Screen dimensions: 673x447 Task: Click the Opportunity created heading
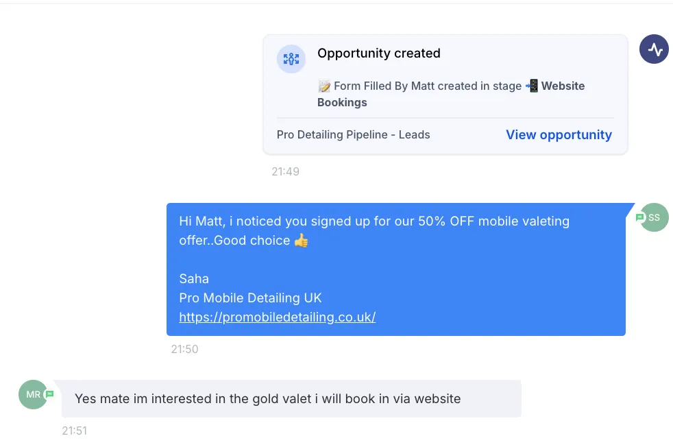(378, 53)
